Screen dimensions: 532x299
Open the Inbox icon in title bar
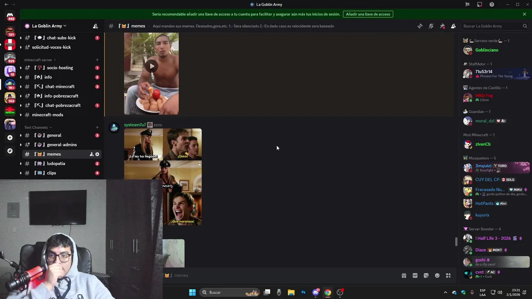480,5
